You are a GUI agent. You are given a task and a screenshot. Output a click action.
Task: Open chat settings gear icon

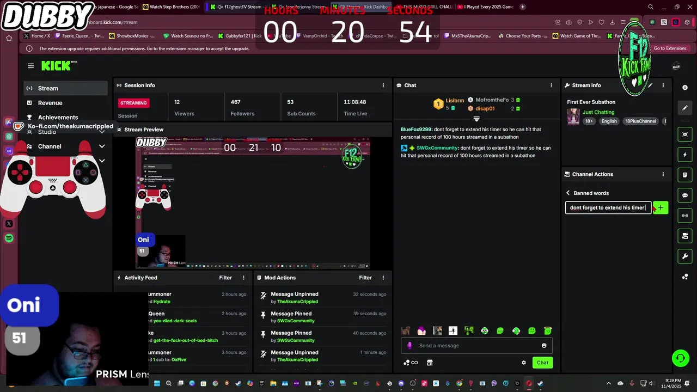524,363
